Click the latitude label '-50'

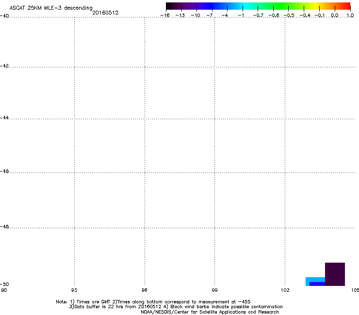click(x=4, y=284)
